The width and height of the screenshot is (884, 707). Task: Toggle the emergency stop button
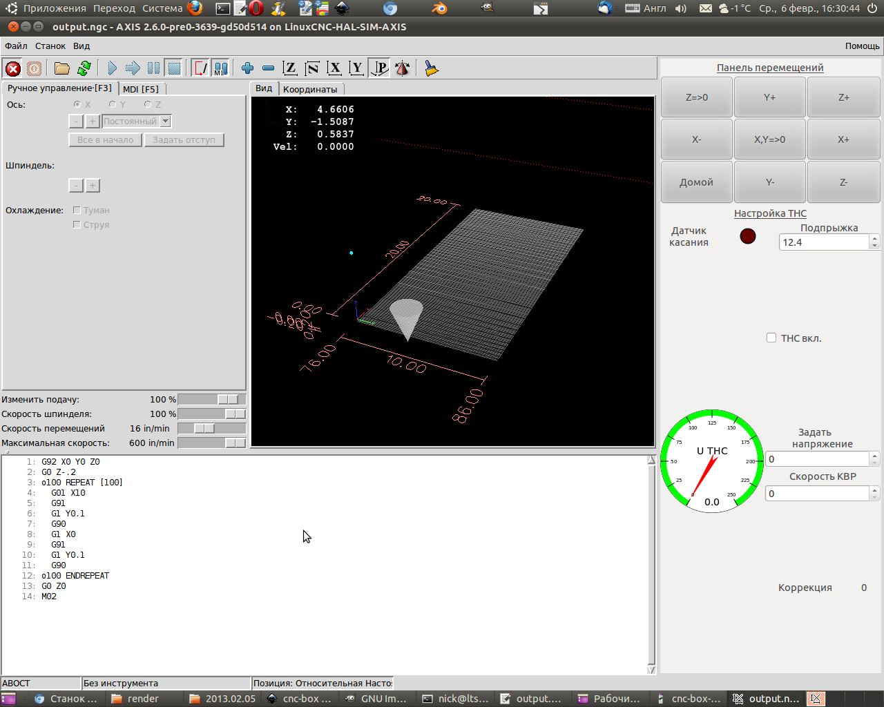click(x=12, y=68)
